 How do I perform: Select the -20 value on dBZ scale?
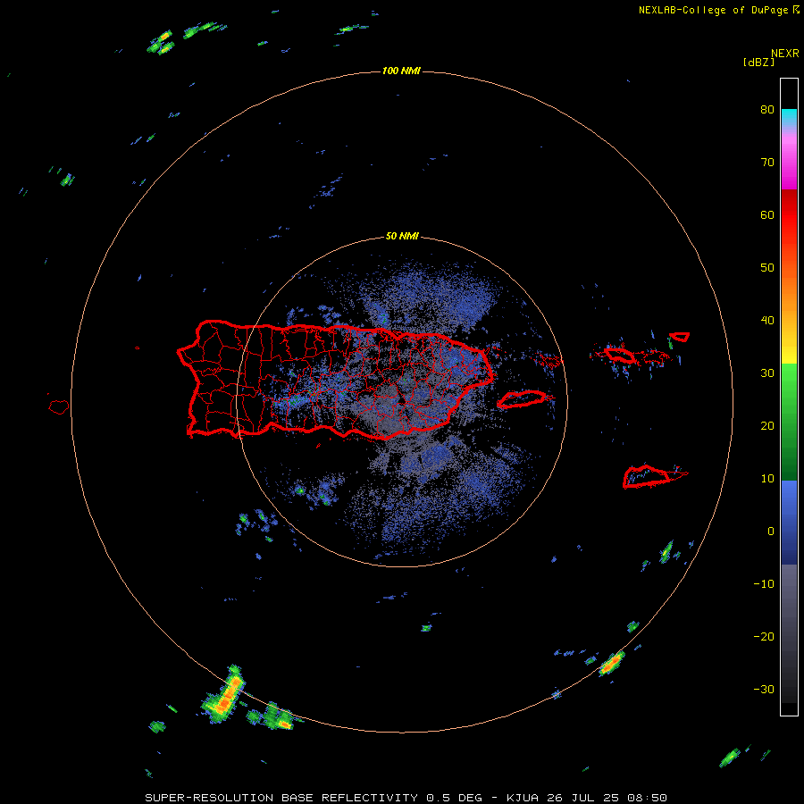click(x=764, y=637)
